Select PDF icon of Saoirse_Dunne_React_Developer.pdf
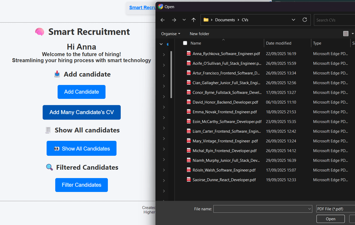Screen dimensions: 355x225 tap(189, 180)
